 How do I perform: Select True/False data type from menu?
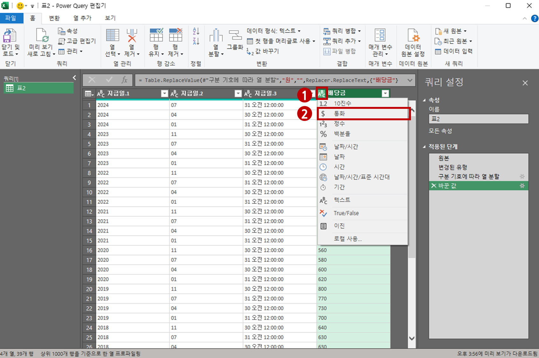click(x=363, y=213)
